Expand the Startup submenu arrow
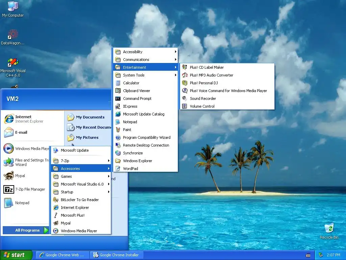Image resolution: width=346 pixels, height=260 pixels. [x=109, y=192]
